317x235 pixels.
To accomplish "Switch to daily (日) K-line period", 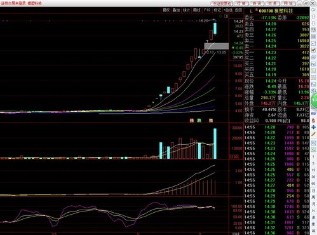I will click(313, 191).
